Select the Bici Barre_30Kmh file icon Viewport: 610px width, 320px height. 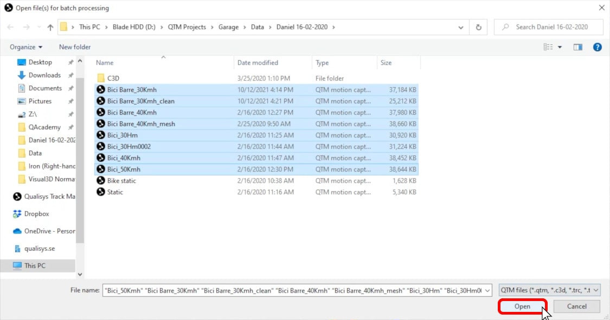(x=101, y=90)
